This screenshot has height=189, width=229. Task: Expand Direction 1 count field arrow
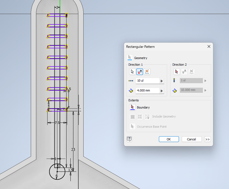[x=162, y=81]
